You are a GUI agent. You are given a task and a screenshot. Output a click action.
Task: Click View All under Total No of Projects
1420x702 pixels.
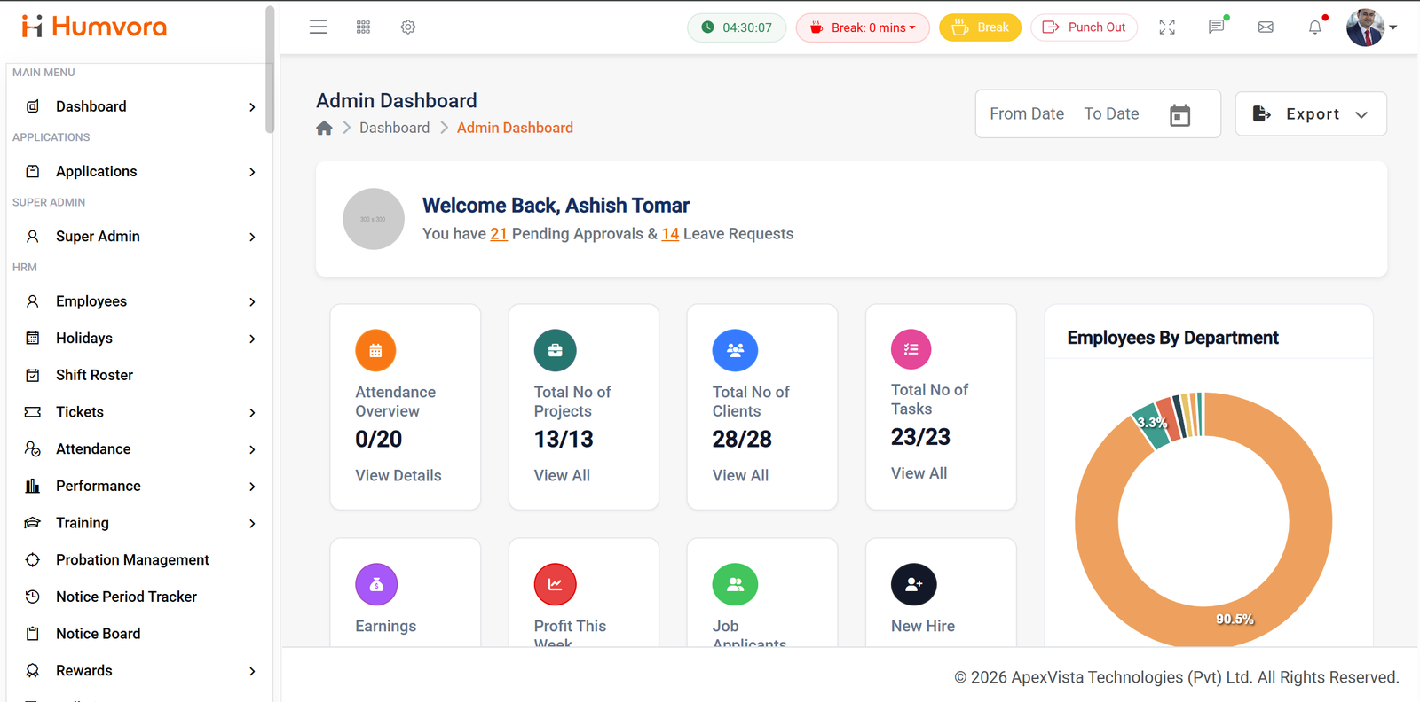coord(562,475)
